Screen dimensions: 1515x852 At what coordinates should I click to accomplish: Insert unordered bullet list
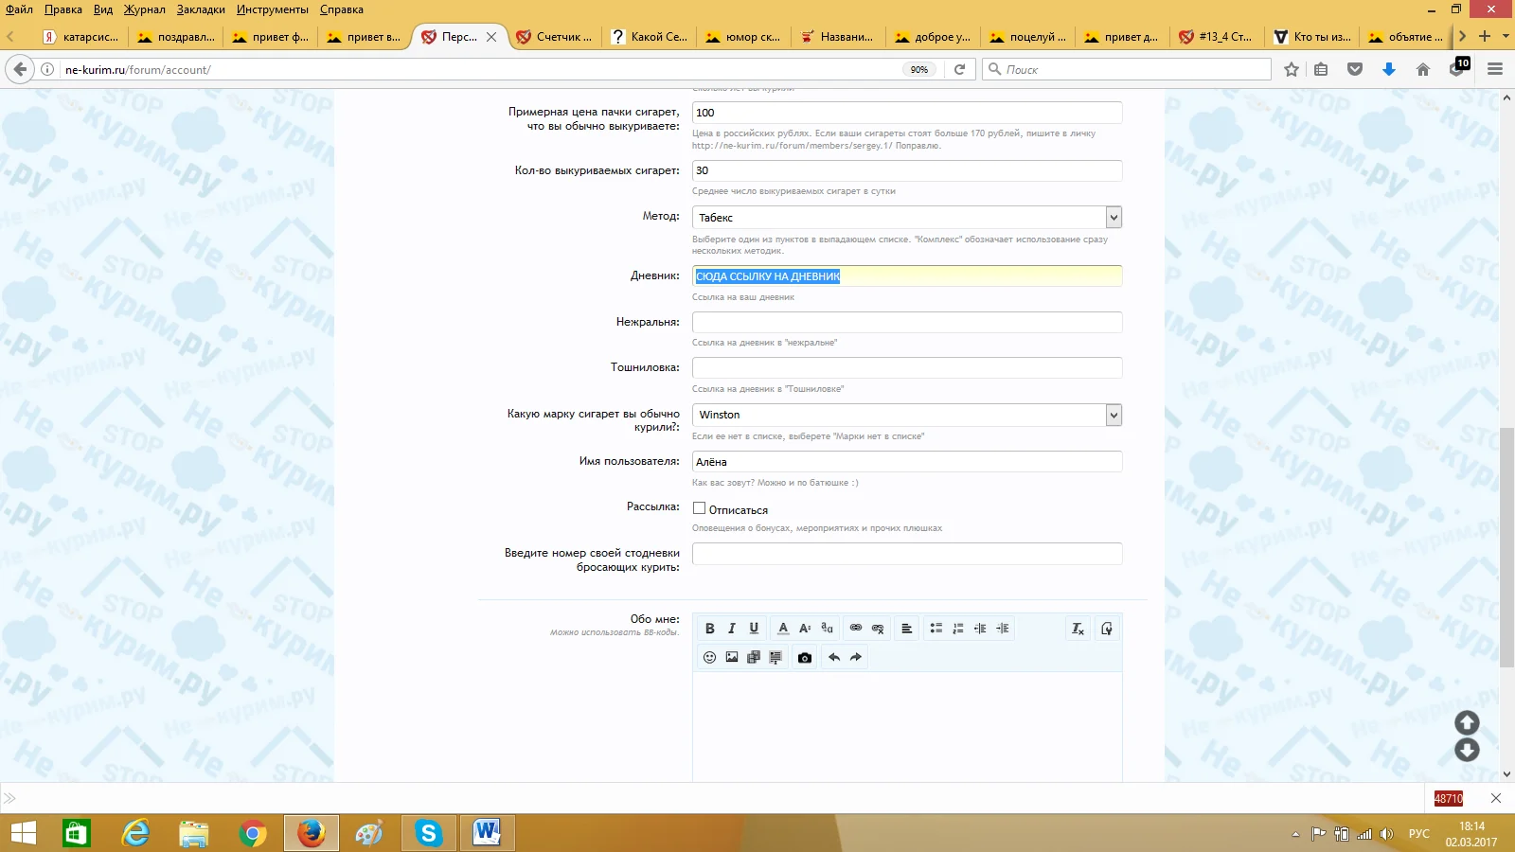pyautogui.click(x=936, y=629)
